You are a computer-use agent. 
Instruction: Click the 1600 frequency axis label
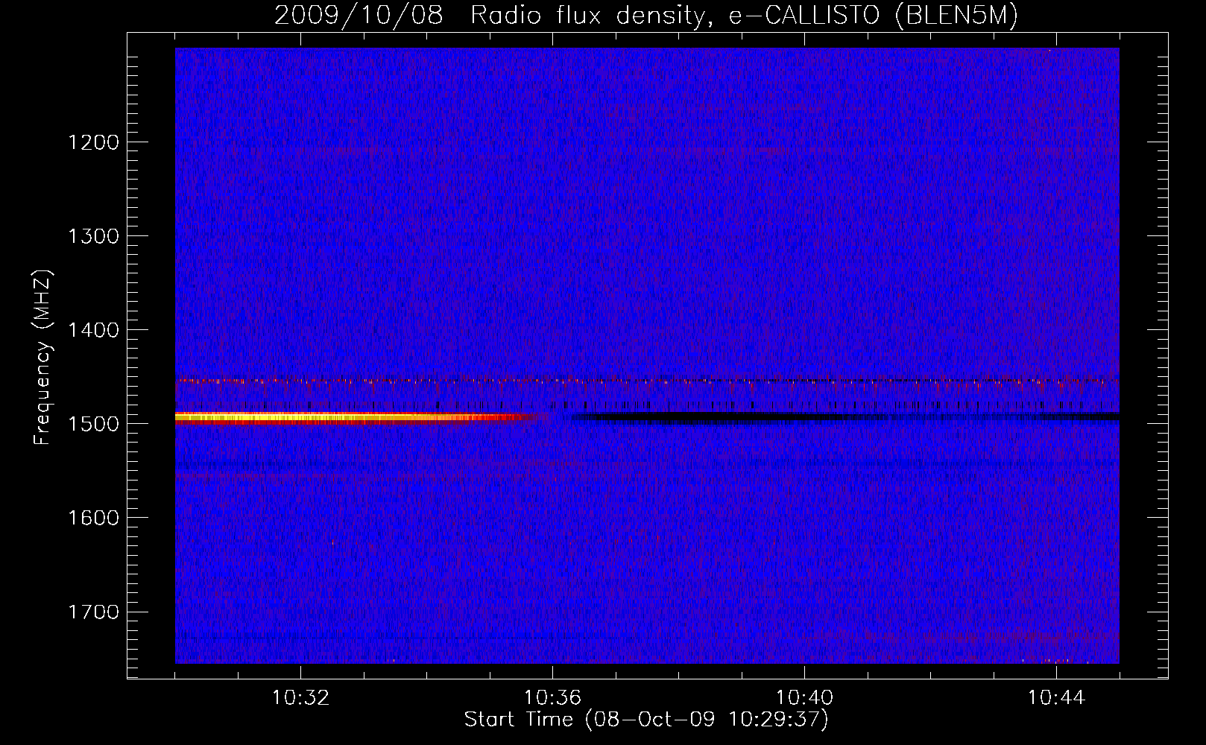[x=93, y=518]
